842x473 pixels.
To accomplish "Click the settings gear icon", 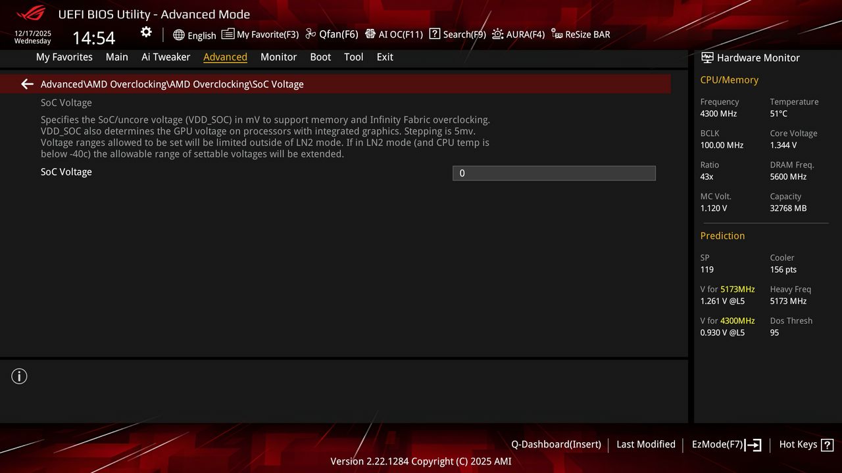I will (x=145, y=32).
